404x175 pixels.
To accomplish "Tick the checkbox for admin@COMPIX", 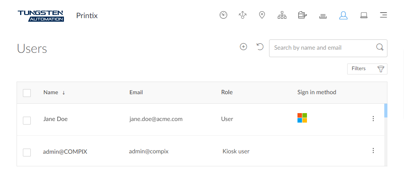I will (x=27, y=152).
